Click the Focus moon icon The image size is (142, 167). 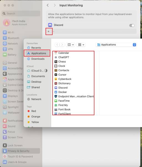5,132
